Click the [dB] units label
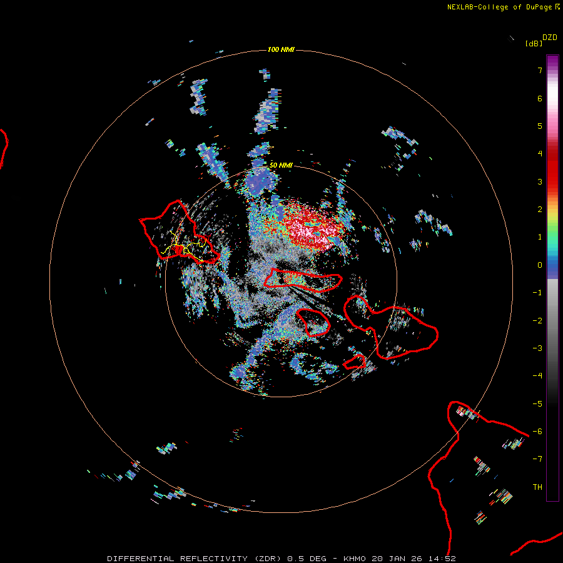This screenshot has height=563, width=563. coord(534,43)
